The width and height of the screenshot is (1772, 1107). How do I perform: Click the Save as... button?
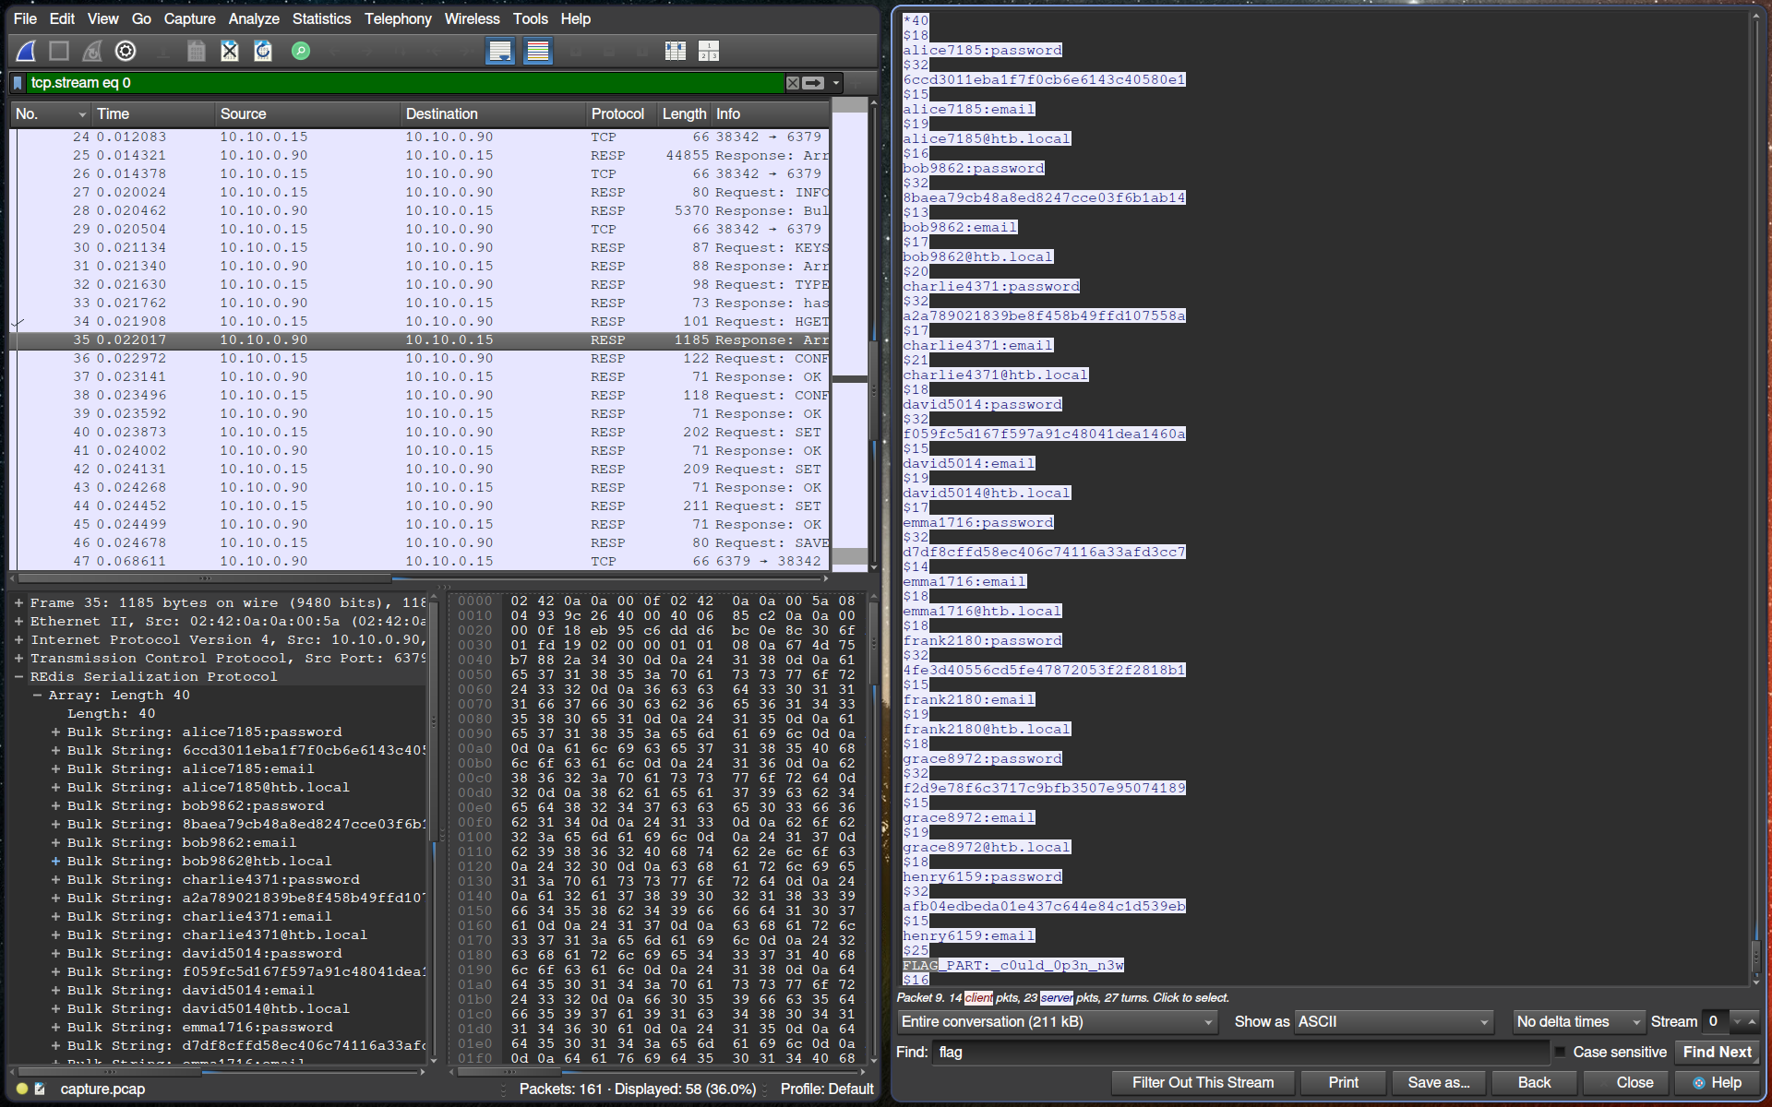(x=1438, y=1083)
